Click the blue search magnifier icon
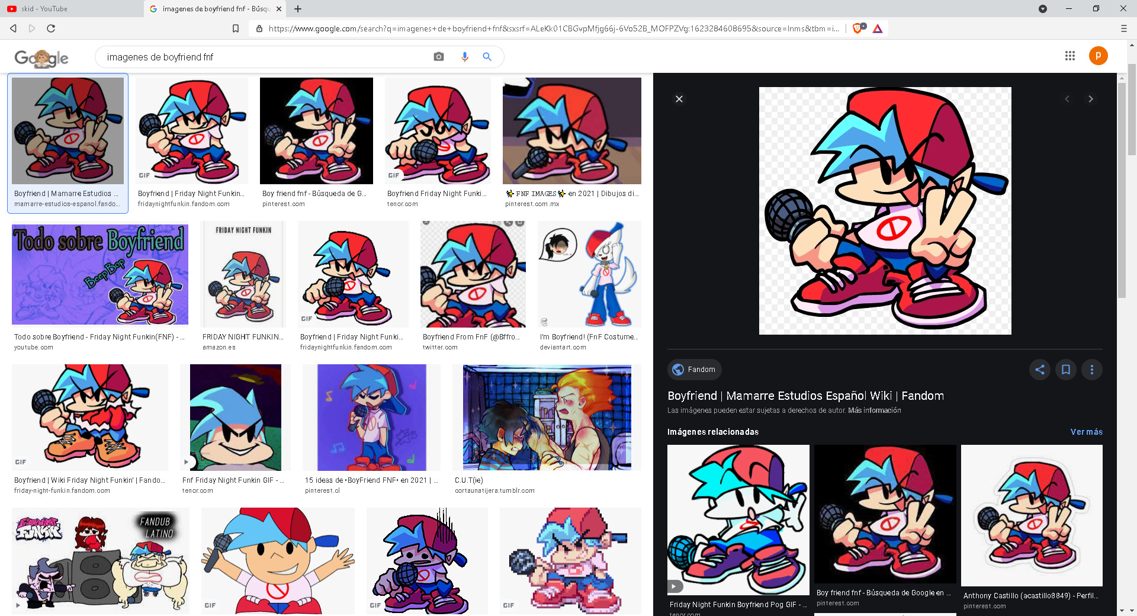Screen dimensions: 1137x616 pyautogui.click(x=487, y=57)
